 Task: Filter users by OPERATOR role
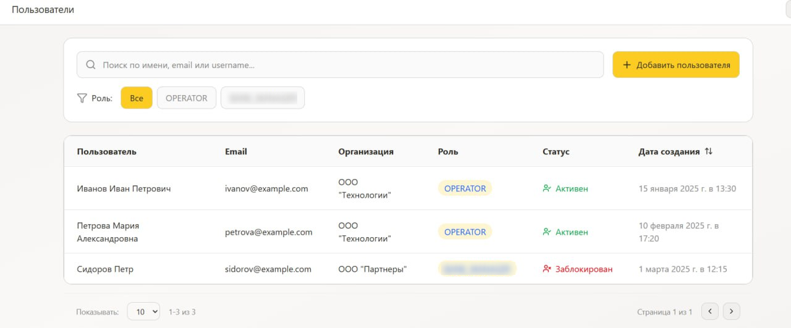click(187, 98)
